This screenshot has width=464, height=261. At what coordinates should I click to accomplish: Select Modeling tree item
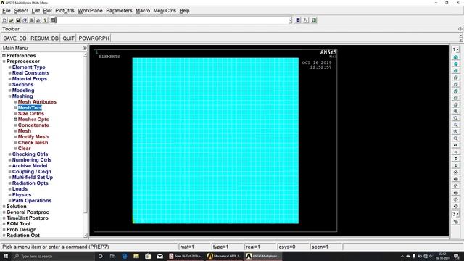[x=23, y=91]
